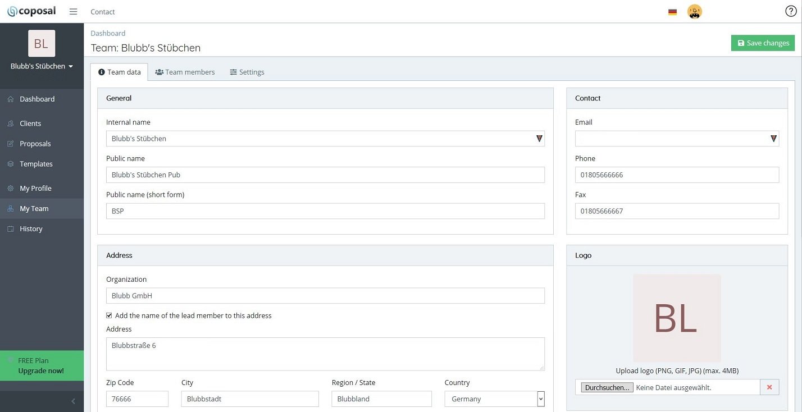Open the user avatar menu

tap(695, 11)
